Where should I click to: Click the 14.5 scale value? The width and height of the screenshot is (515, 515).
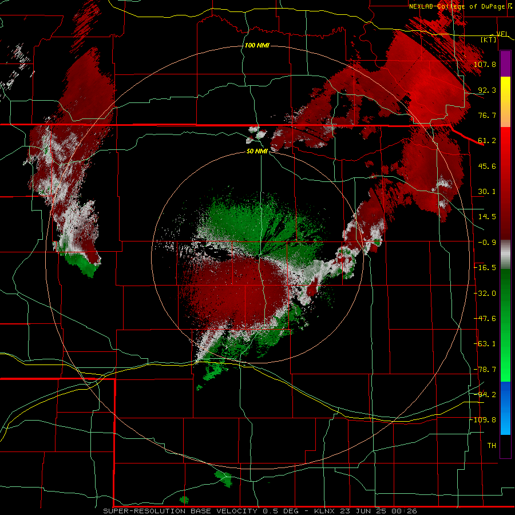(x=487, y=217)
